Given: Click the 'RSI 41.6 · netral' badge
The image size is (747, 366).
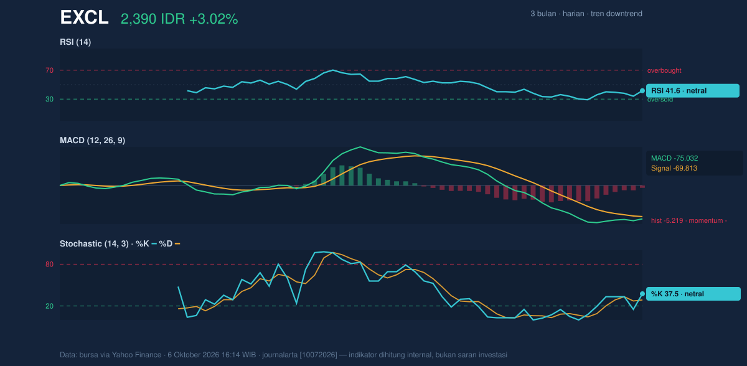Looking at the screenshot, I should click(693, 91).
